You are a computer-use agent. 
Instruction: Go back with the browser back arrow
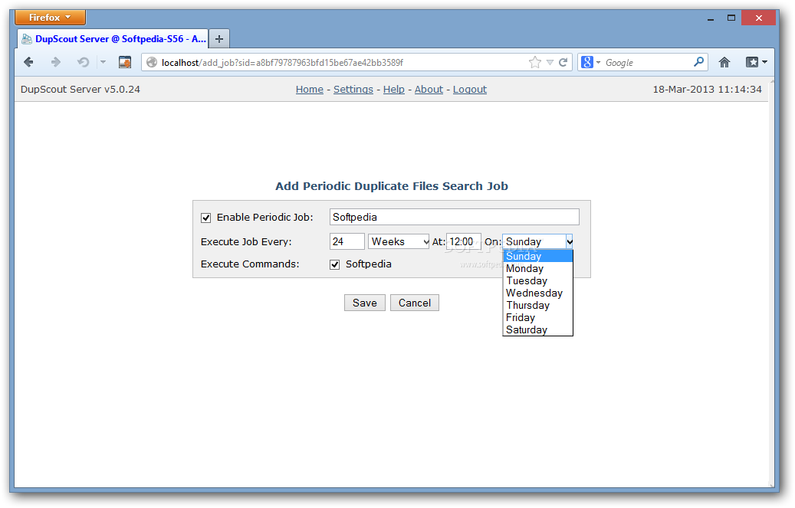click(29, 62)
